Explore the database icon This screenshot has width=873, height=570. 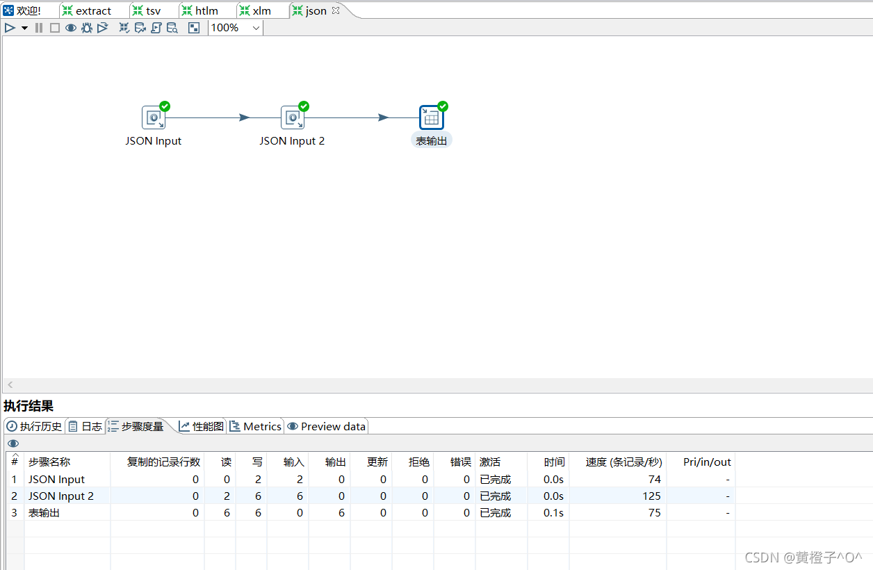coord(172,28)
